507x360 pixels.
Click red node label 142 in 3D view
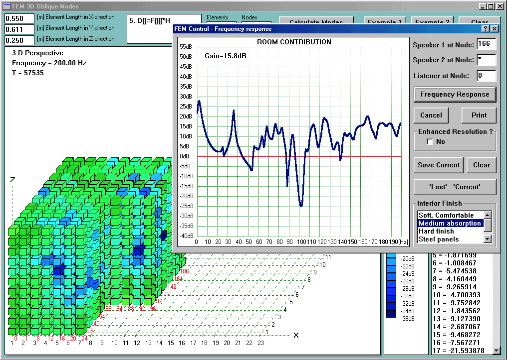tap(172, 286)
